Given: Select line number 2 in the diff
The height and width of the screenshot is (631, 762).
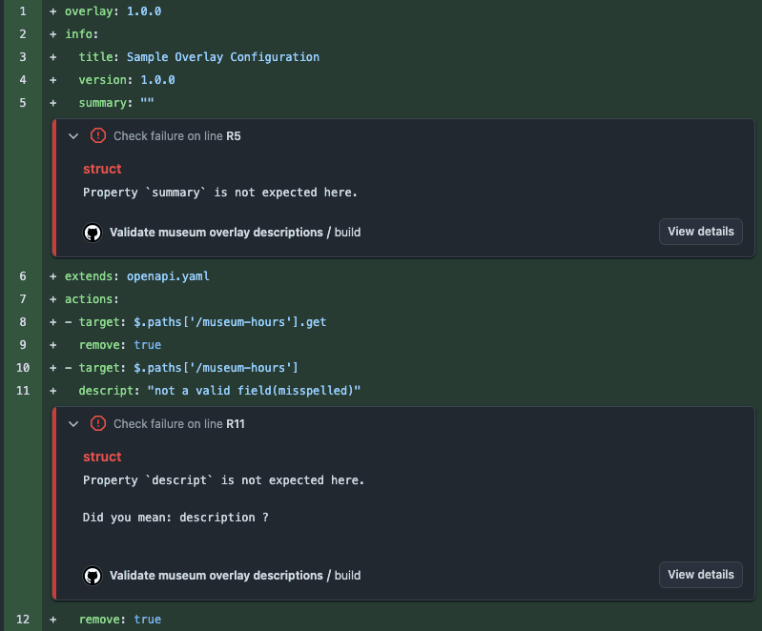Looking at the screenshot, I should 23,34.
